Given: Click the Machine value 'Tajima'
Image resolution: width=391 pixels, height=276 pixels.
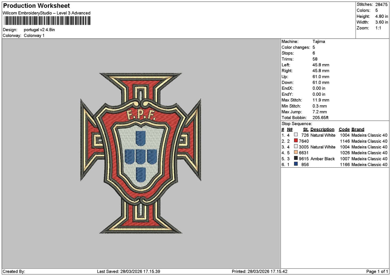Looking at the screenshot, I should click(x=319, y=42).
